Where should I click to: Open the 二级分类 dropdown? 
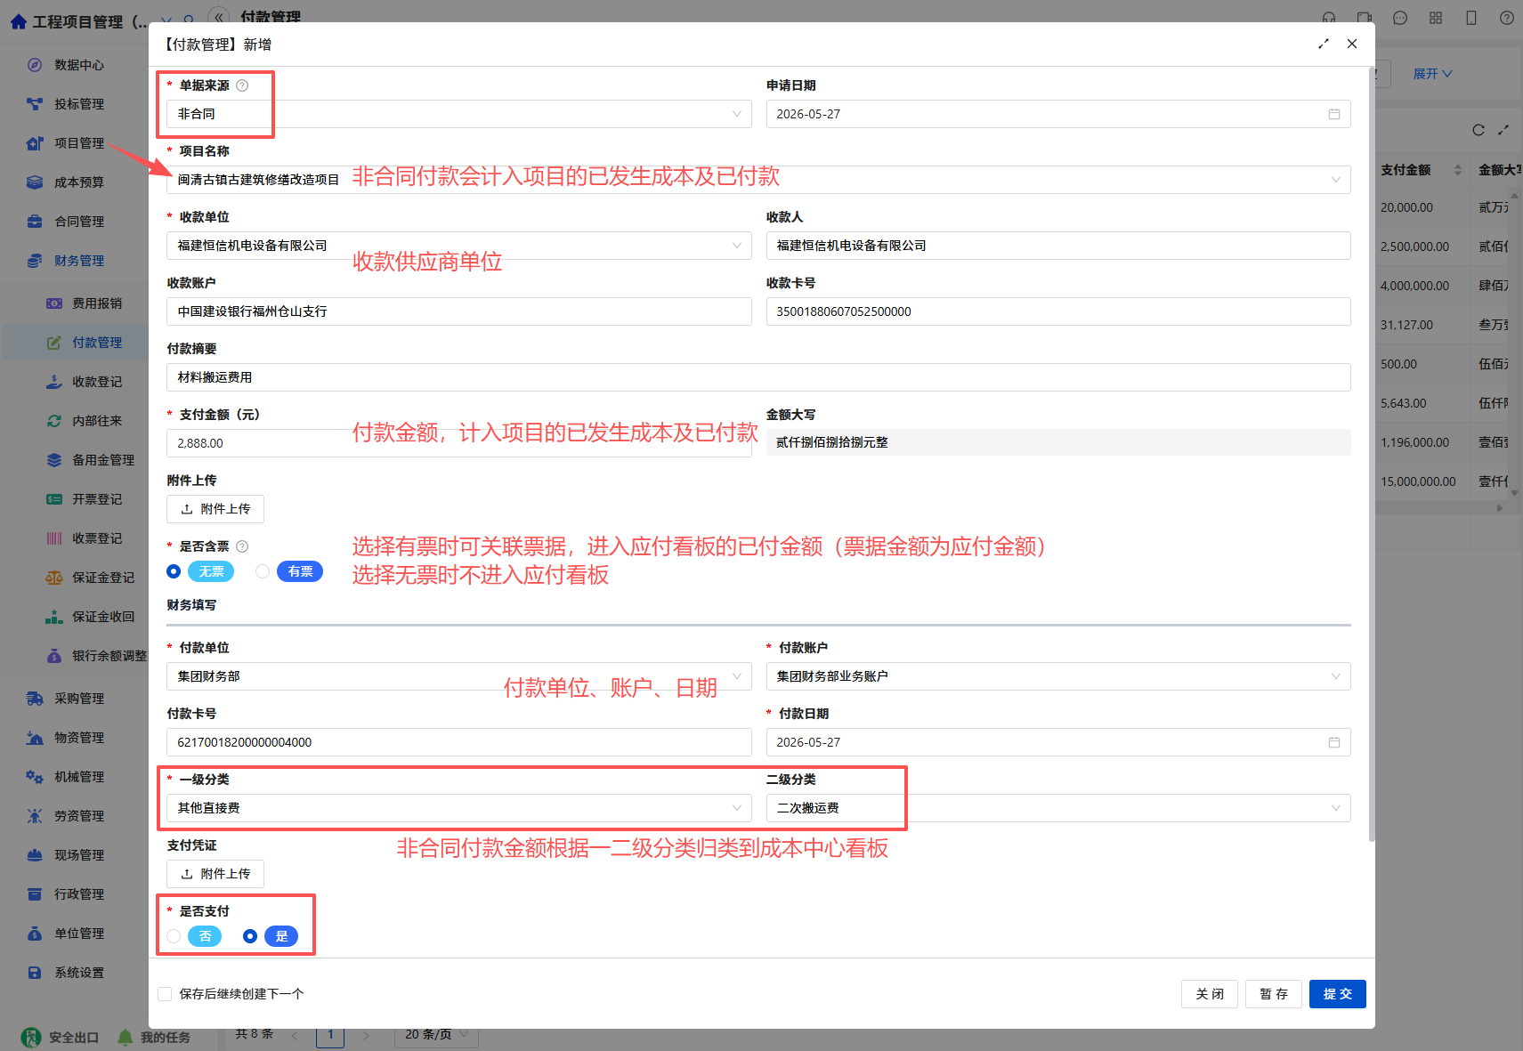(1058, 808)
